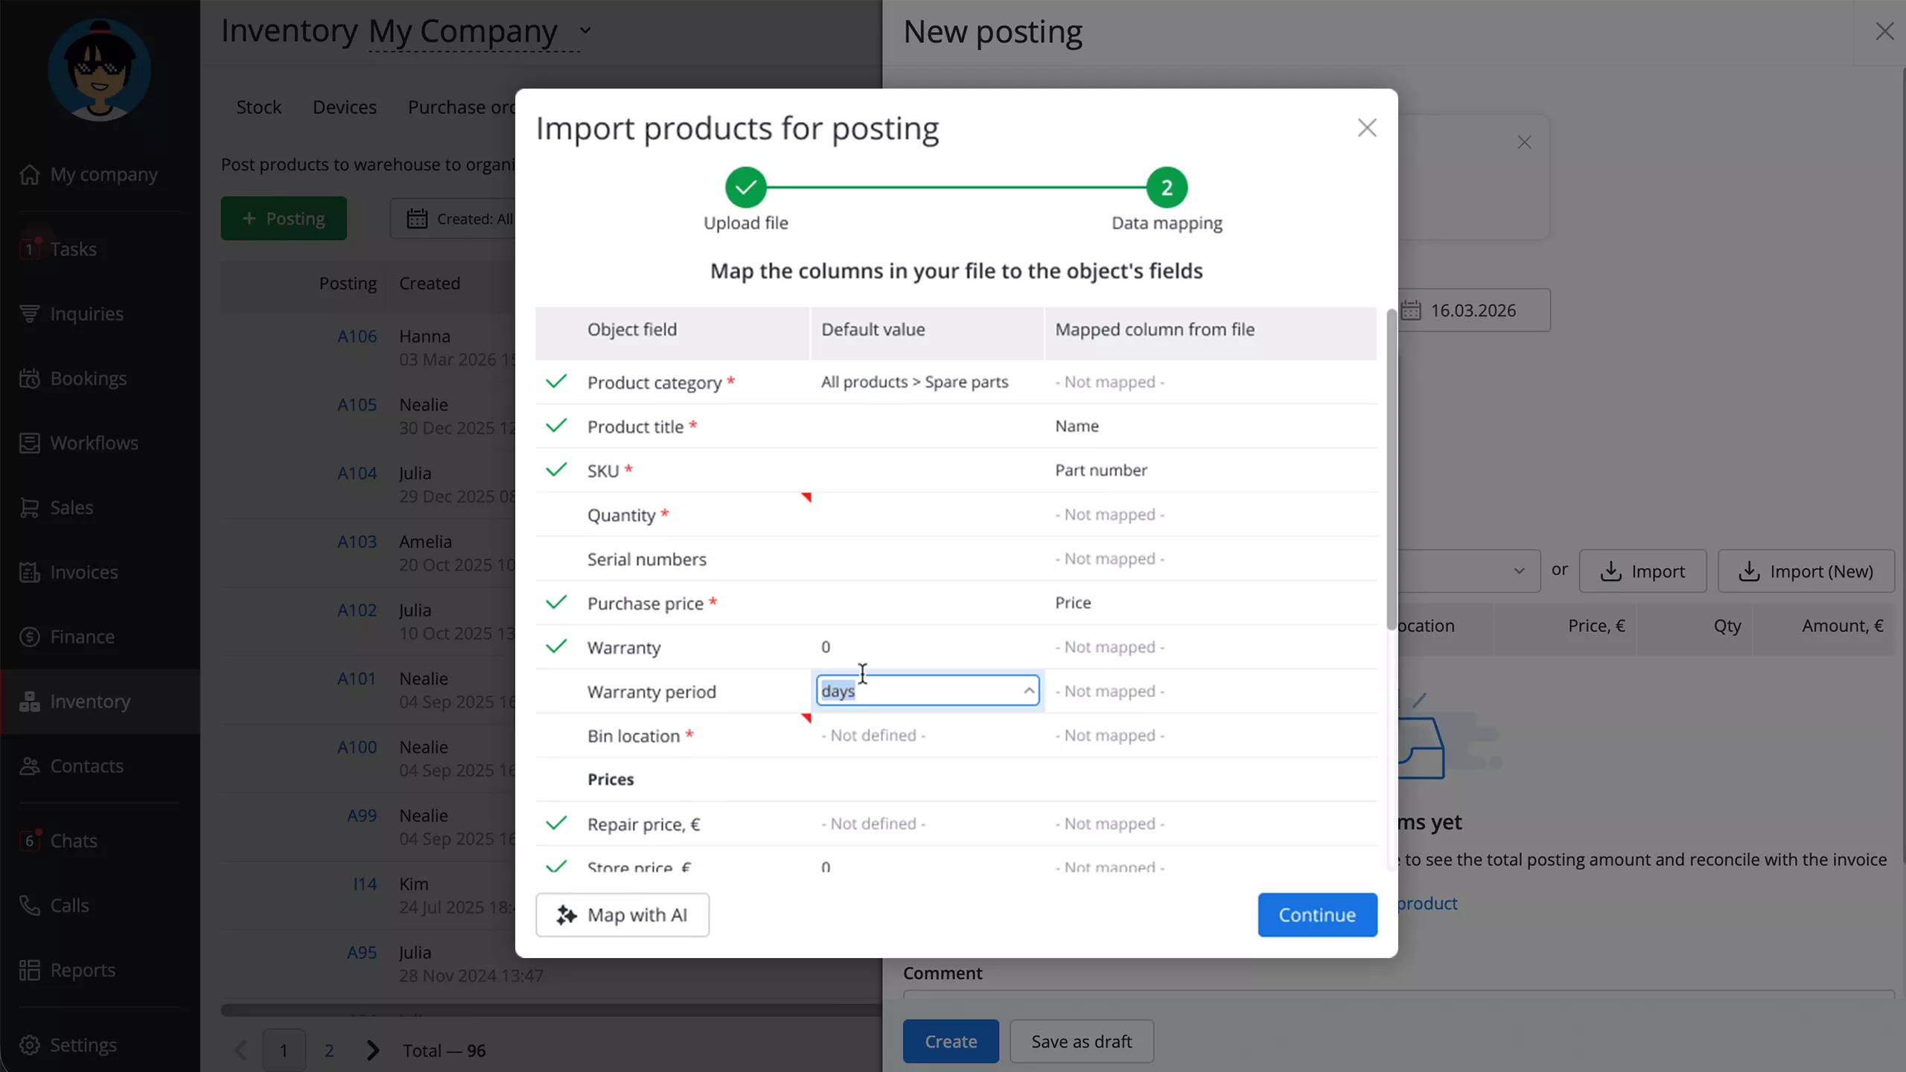Toggle the mapping check beside SKU
Screen dimensions: 1906x1072
click(556, 470)
